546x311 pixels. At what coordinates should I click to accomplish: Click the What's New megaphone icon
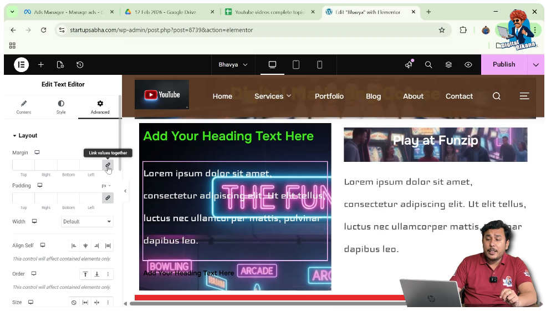[x=409, y=65]
